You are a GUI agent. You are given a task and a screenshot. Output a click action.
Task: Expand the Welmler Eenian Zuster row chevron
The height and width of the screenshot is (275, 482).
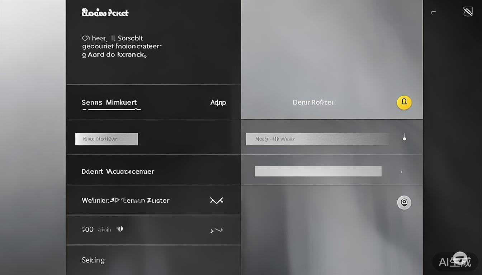click(216, 201)
